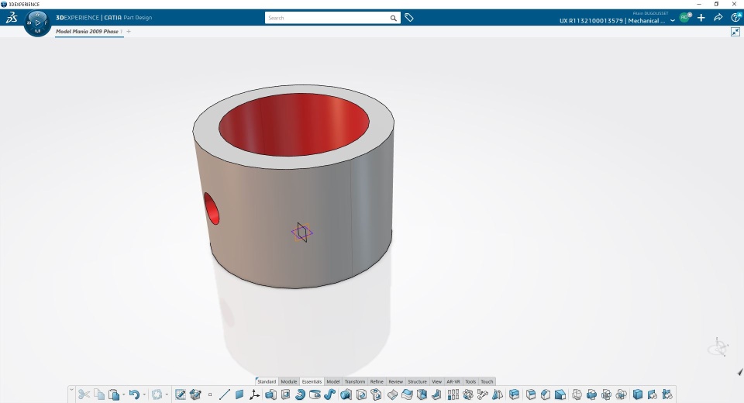Select the Groove tool
The width and height of the screenshot is (744, 403).
click(315, 394)
